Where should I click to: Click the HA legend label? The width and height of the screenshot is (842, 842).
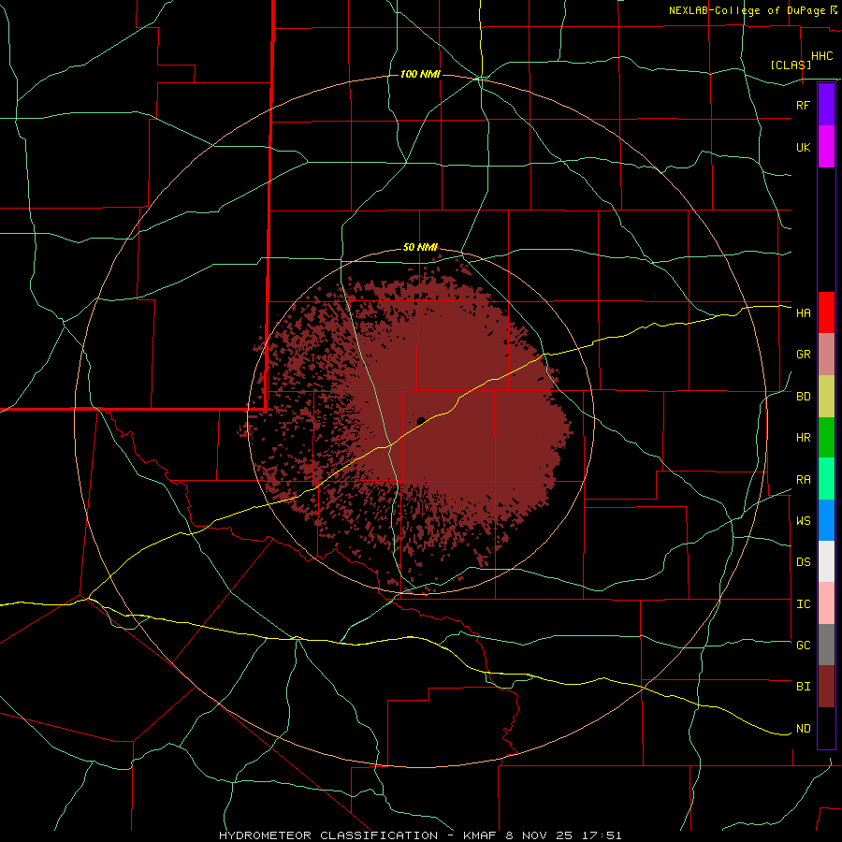click(x=803, y=313)
